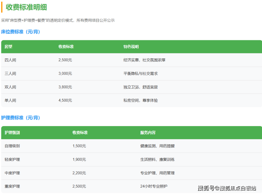Select the 床位费标准 section title
Image resolution: width=262 pixels, height=194 pixels.
pos(21,32)
